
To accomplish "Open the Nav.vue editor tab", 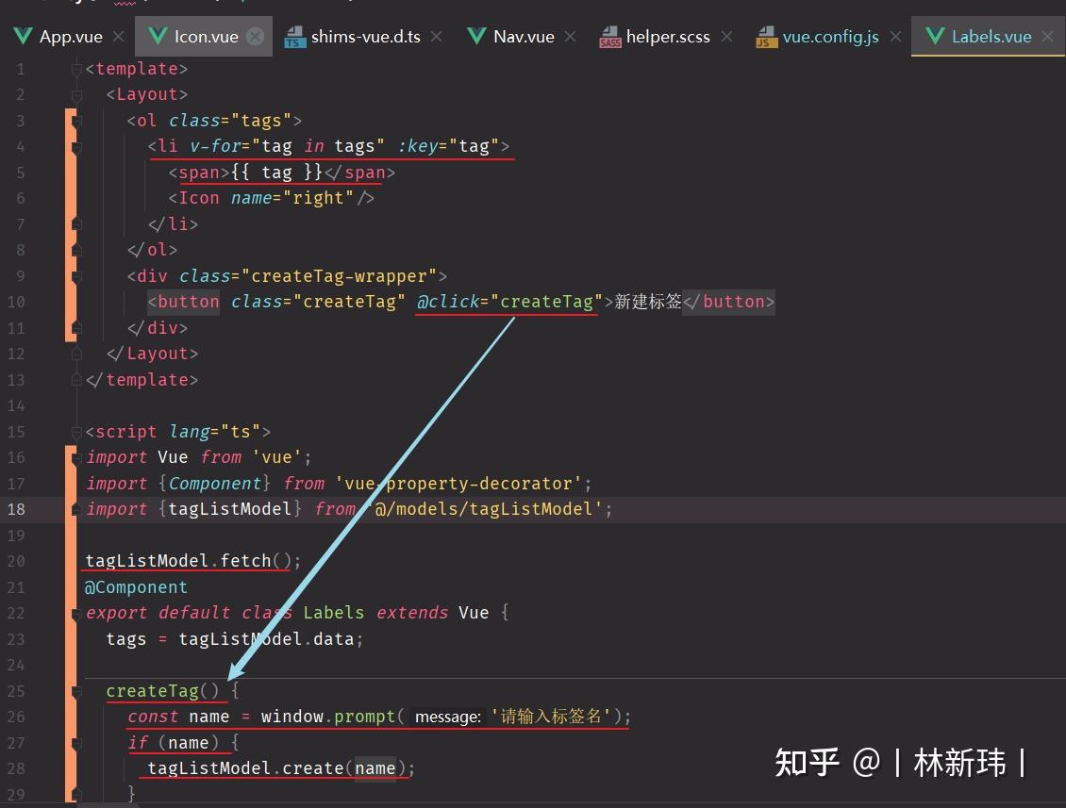I will 524,37.
